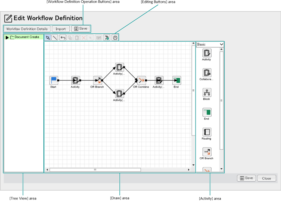
Task: Undo the last edit action
Action: tap(62, 37)
